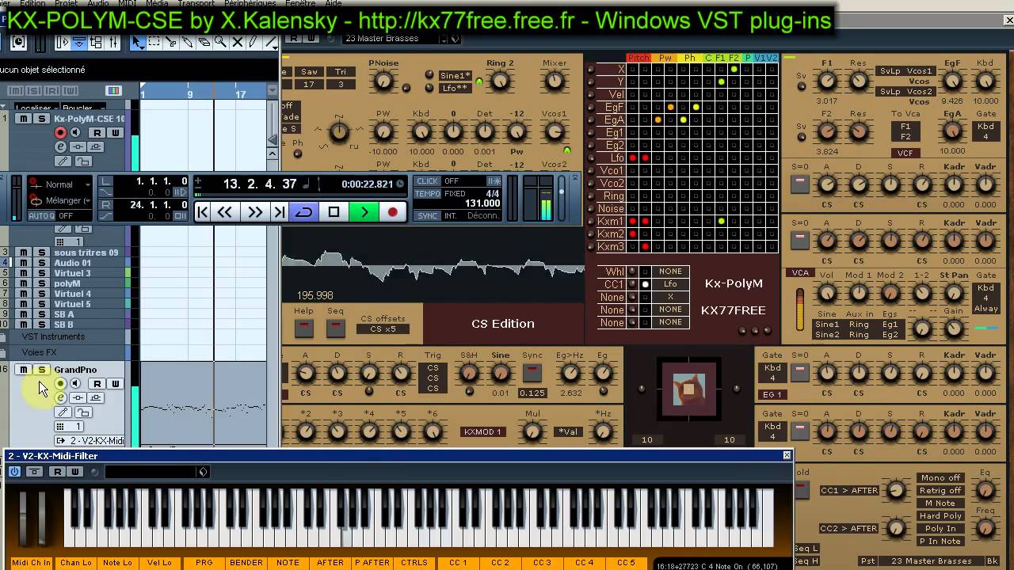
Task: Click the fast forward button
Action: click(254, 212)
